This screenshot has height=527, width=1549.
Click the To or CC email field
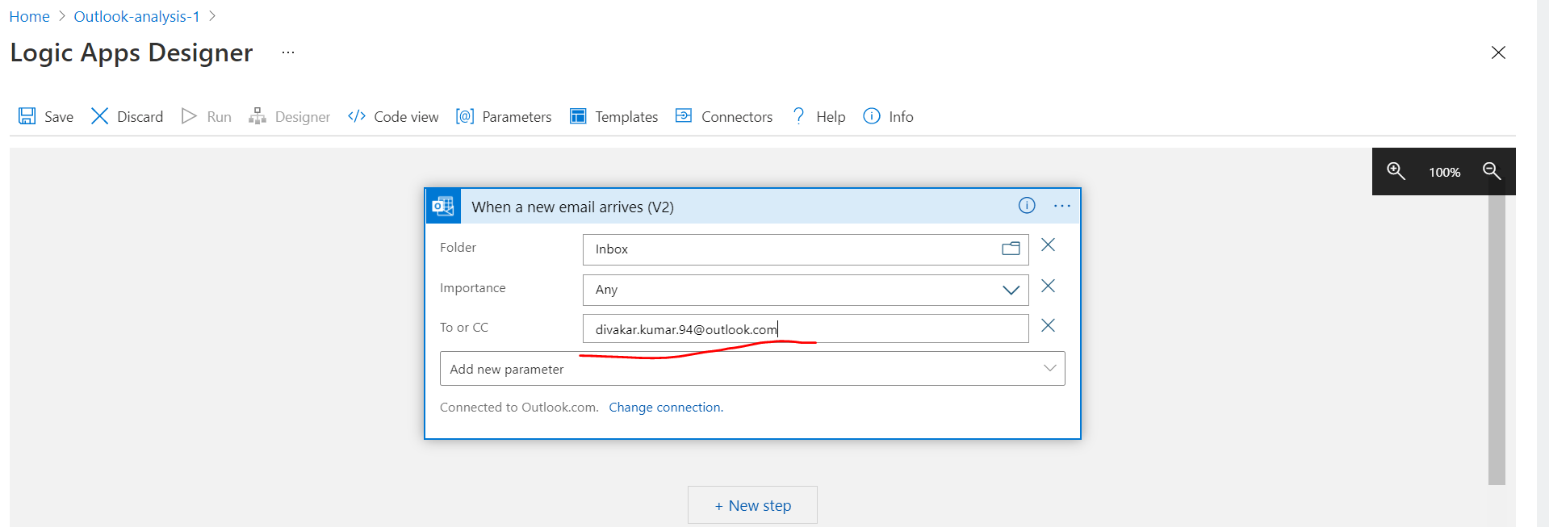point(806,328)
